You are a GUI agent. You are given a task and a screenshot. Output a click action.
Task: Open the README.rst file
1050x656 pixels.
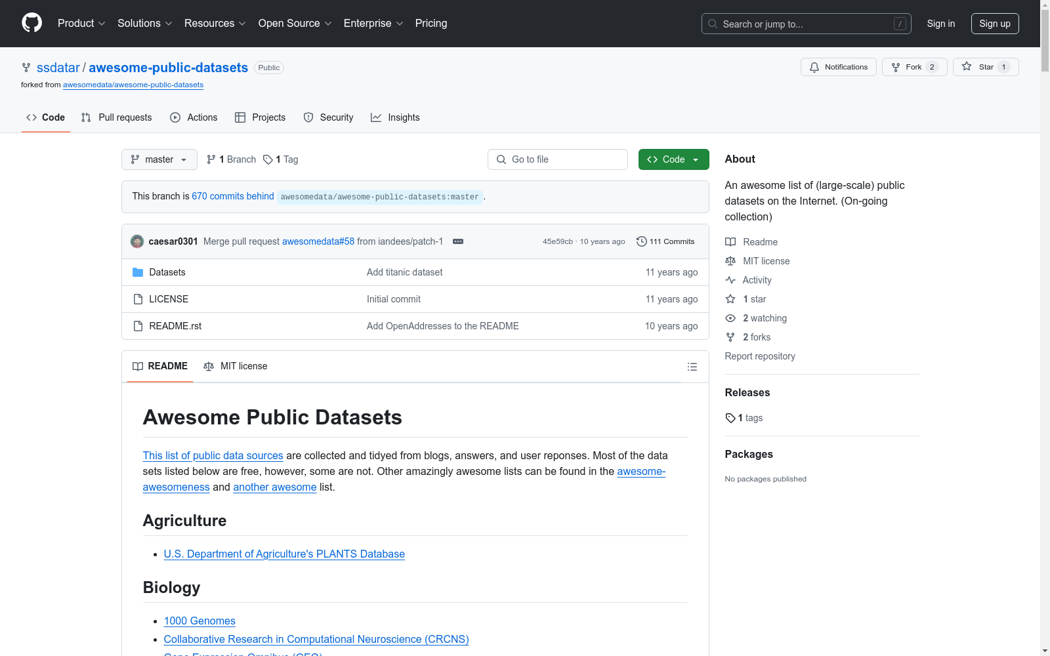[175, 326]
